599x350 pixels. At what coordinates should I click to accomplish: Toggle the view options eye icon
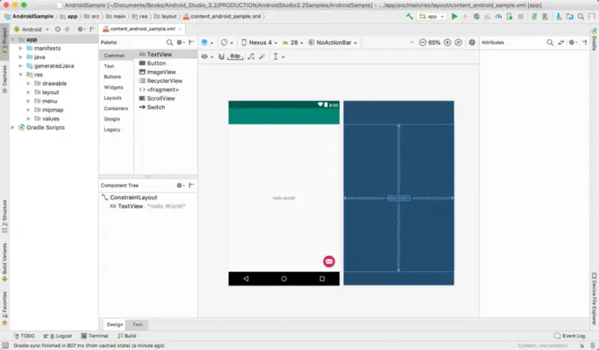(x=204, y=56)
